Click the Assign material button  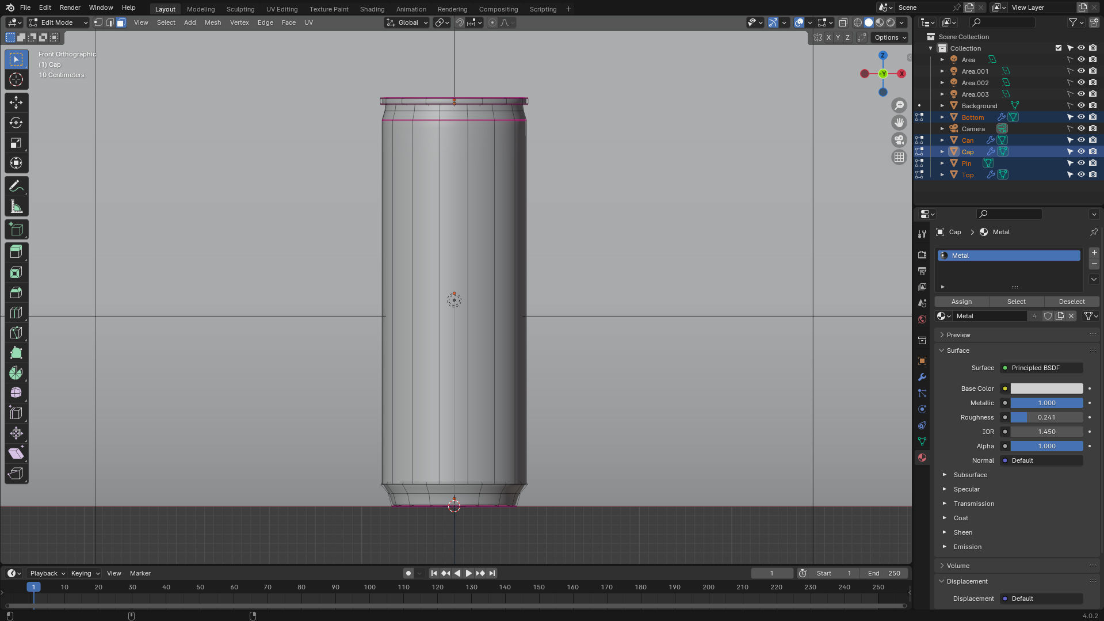(961, 302)
